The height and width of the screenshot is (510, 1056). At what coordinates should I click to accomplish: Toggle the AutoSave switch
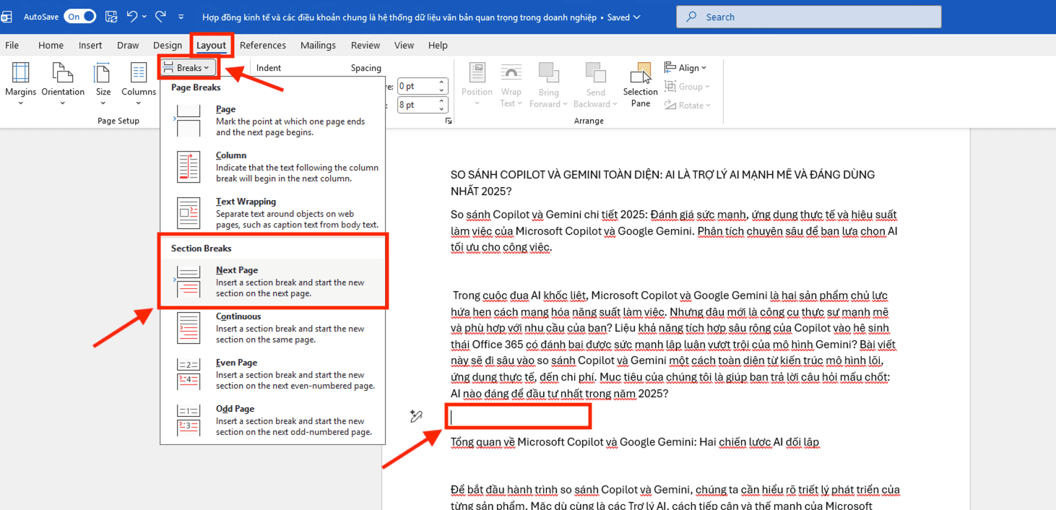click(79, 16)
